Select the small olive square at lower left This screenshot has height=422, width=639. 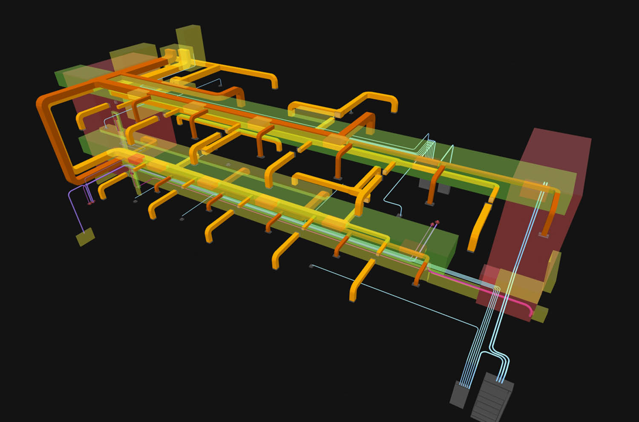pos(85,237)
